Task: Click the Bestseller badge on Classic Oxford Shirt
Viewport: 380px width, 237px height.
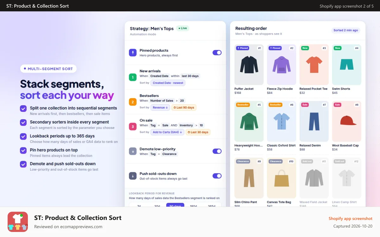Action: 275,105
